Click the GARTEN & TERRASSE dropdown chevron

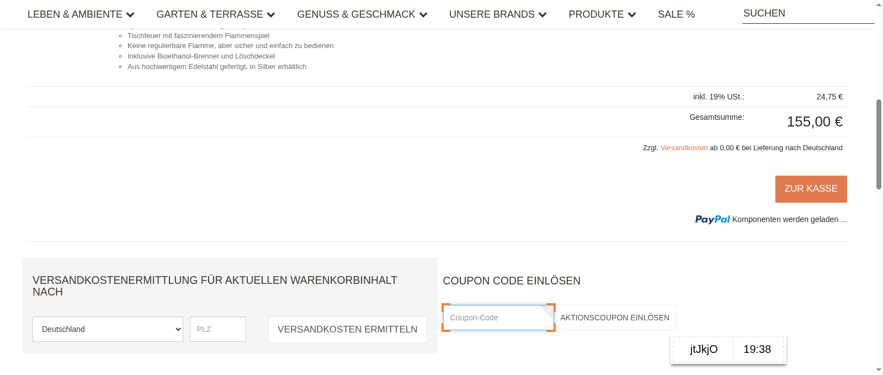(270, 14)
